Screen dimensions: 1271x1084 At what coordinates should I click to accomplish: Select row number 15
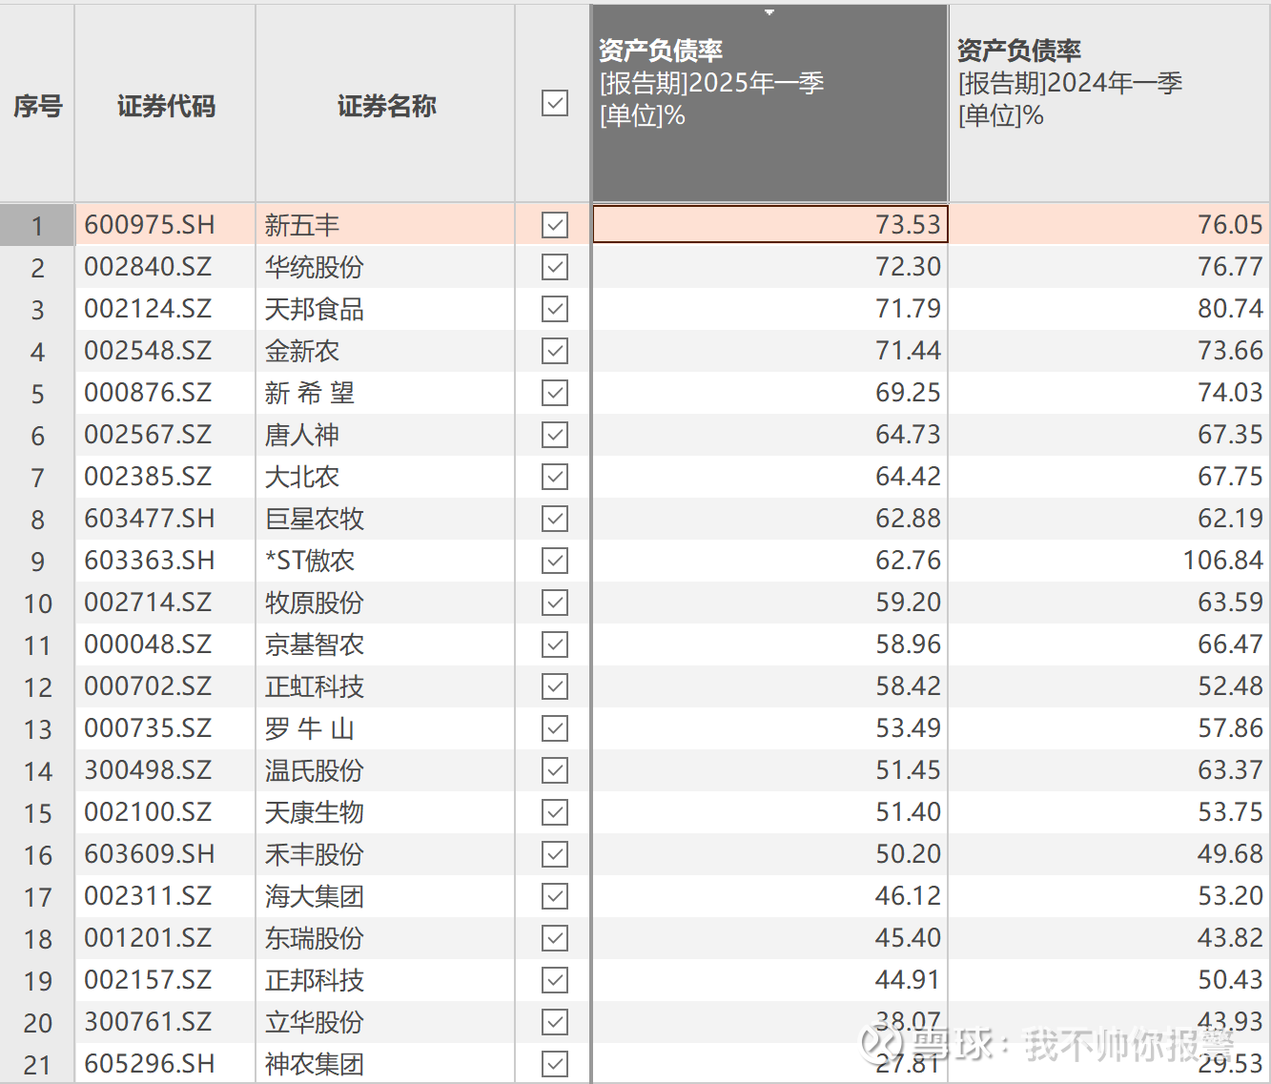[x=37, y=812]
